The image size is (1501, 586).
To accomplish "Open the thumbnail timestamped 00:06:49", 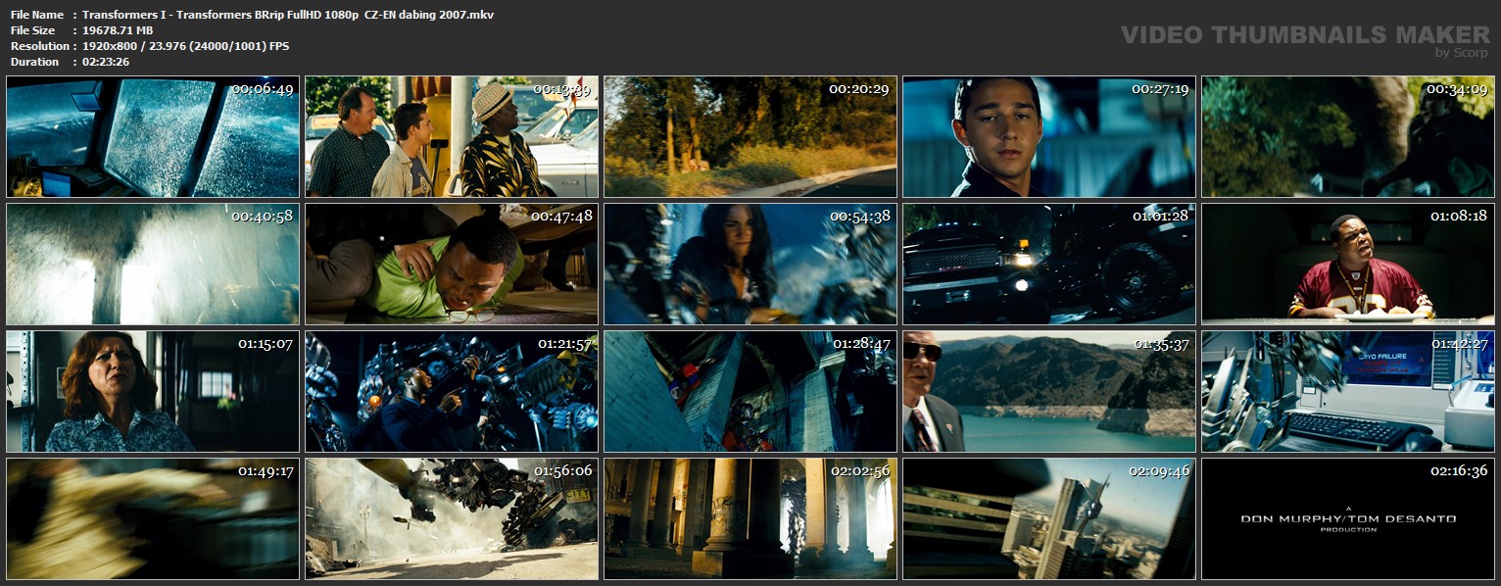I will [153, 137].
